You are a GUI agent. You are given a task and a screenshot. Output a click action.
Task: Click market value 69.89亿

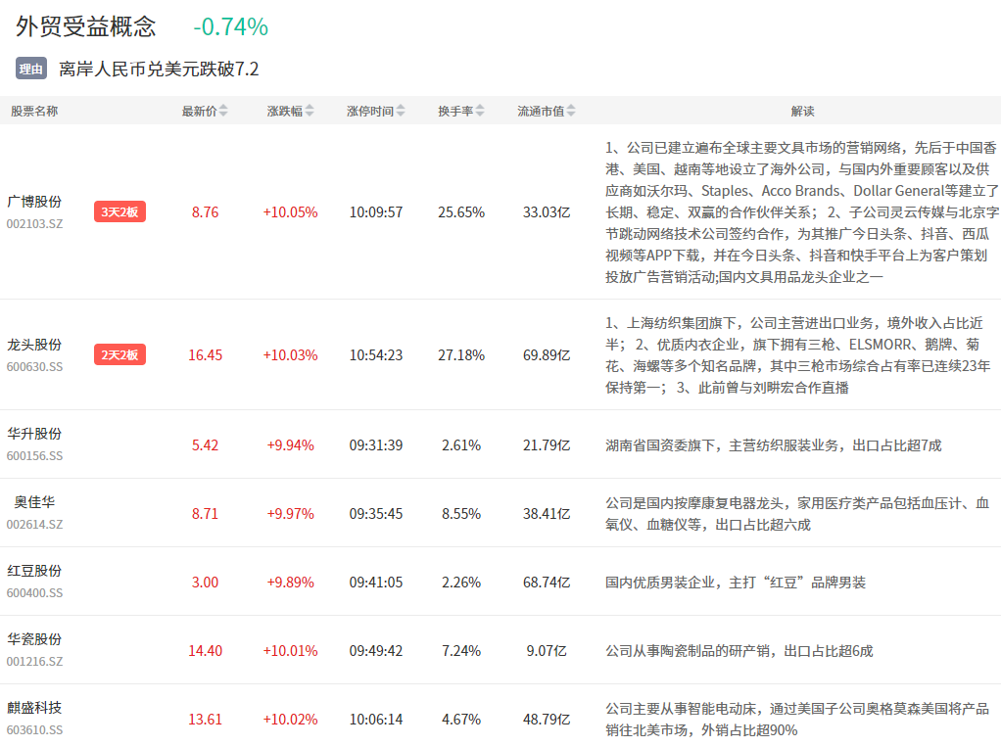547,355
